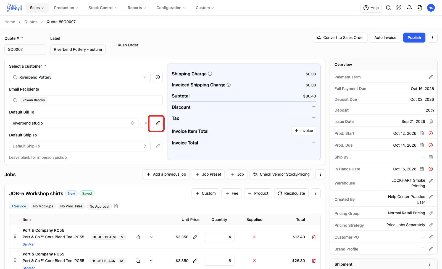Open Default Bill To dropdown
The image size is (442, 269).
[x=74, y=123]
